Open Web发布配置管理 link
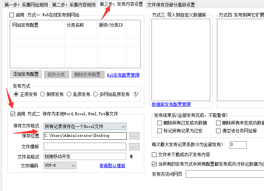264x191 pixels. [x=123, y=75]
